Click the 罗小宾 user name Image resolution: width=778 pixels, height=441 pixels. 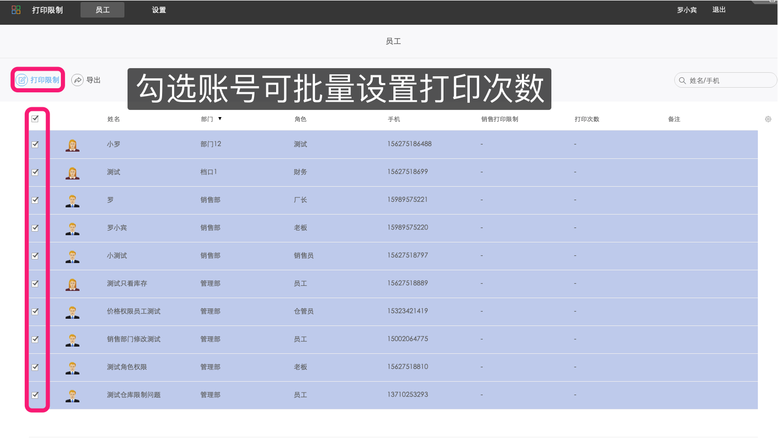tap(687, 10)
